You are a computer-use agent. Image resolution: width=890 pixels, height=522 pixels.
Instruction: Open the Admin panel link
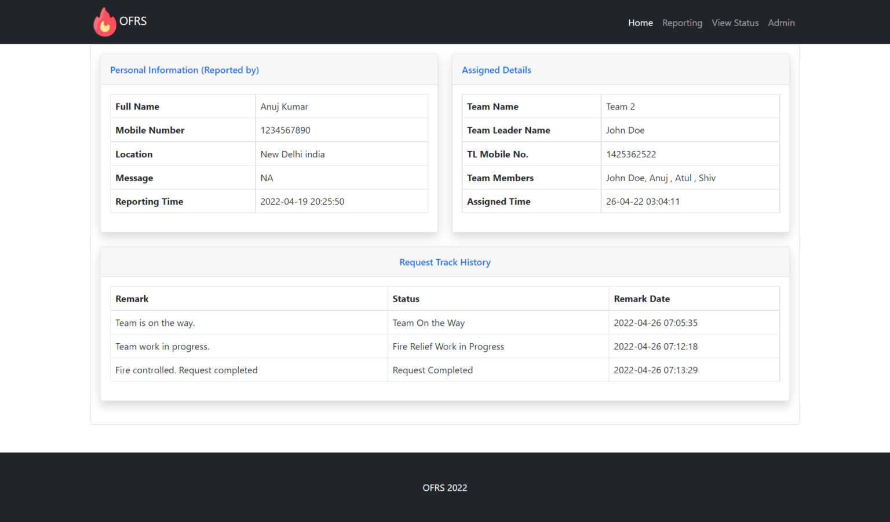(781, 23)
